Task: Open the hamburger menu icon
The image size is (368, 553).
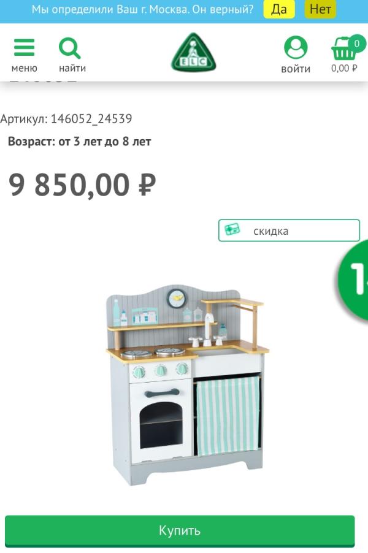Action: pos(25,48)
